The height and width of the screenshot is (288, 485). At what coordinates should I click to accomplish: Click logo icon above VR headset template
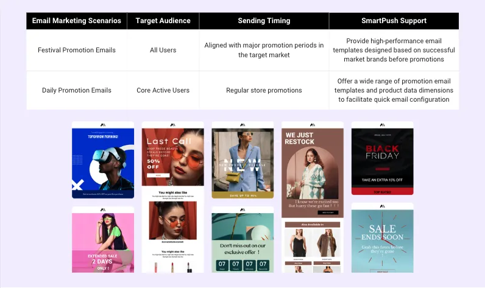tap(103, 125)
